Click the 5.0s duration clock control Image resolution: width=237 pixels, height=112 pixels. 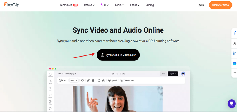click(x=62, y=81)
